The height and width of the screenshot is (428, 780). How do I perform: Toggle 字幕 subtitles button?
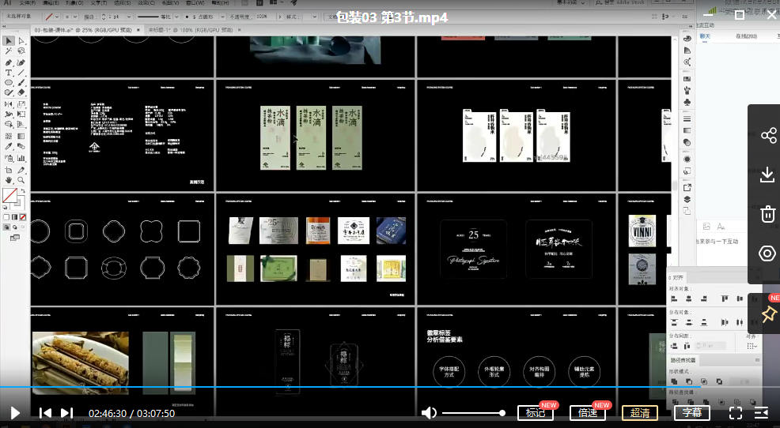click(692, 413)
